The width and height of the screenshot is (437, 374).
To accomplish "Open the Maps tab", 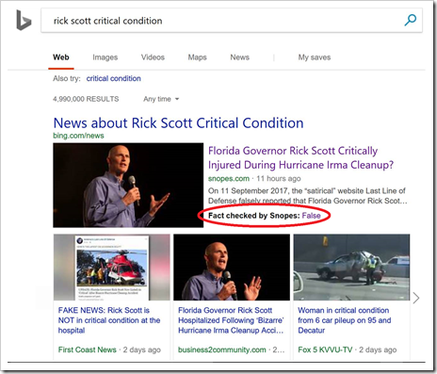I will 198,57.
